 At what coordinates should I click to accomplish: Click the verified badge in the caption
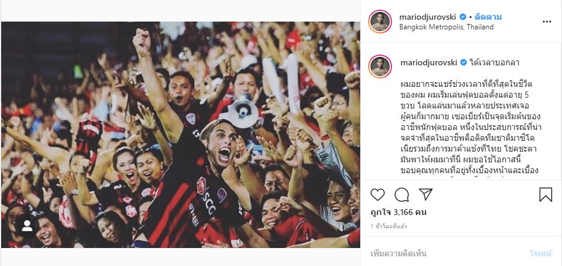pos(464,62)
